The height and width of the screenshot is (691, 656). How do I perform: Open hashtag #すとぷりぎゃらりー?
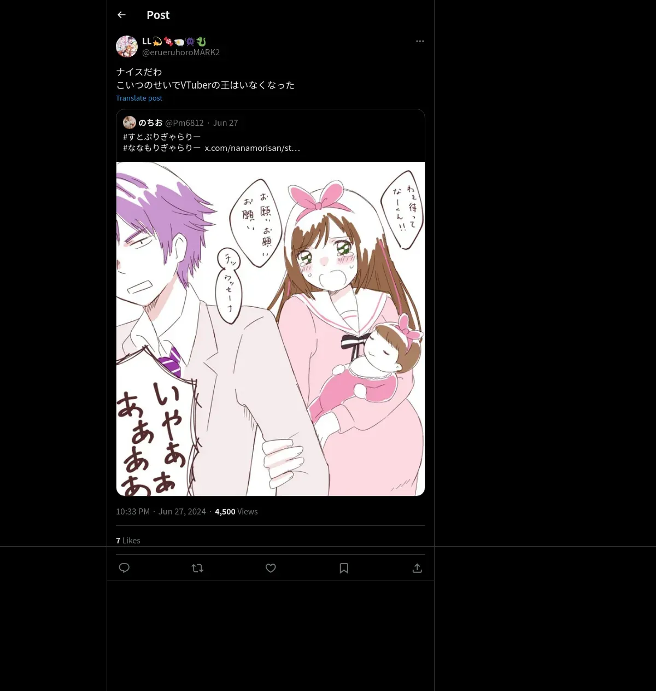(162, 137)
